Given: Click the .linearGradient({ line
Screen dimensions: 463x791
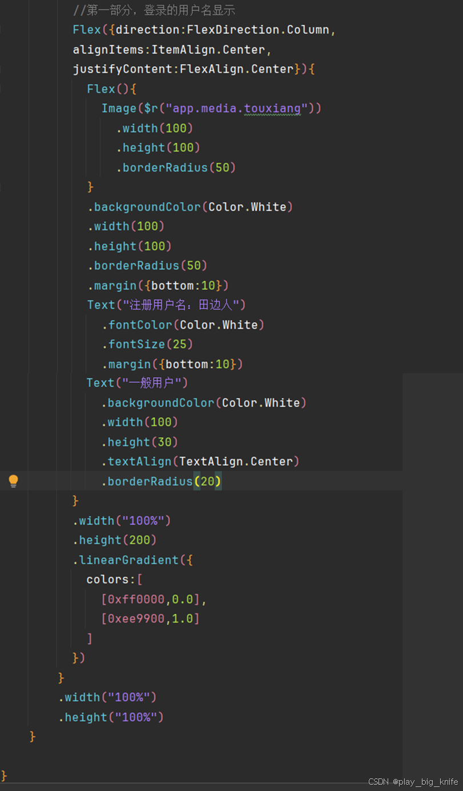Looking at the screenshot, I should [132, 560].
